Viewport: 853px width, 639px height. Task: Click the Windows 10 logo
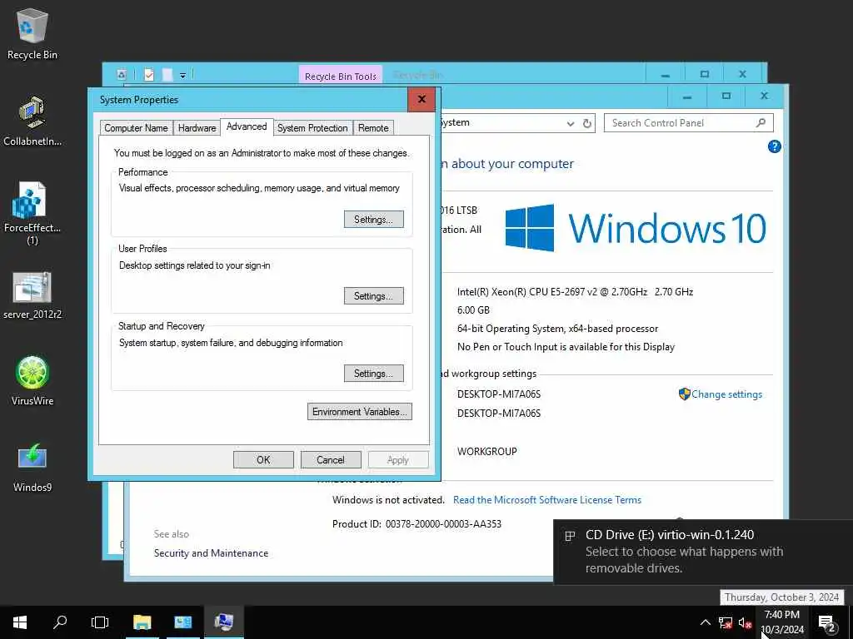point(636,228)
